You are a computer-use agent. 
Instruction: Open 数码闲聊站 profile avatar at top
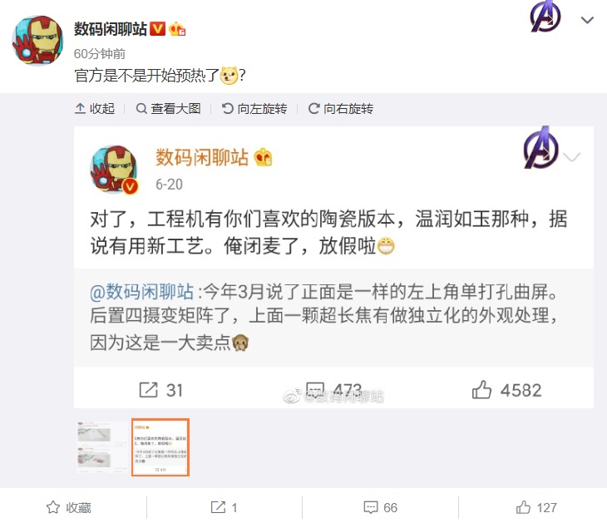(x=37, y=40)
